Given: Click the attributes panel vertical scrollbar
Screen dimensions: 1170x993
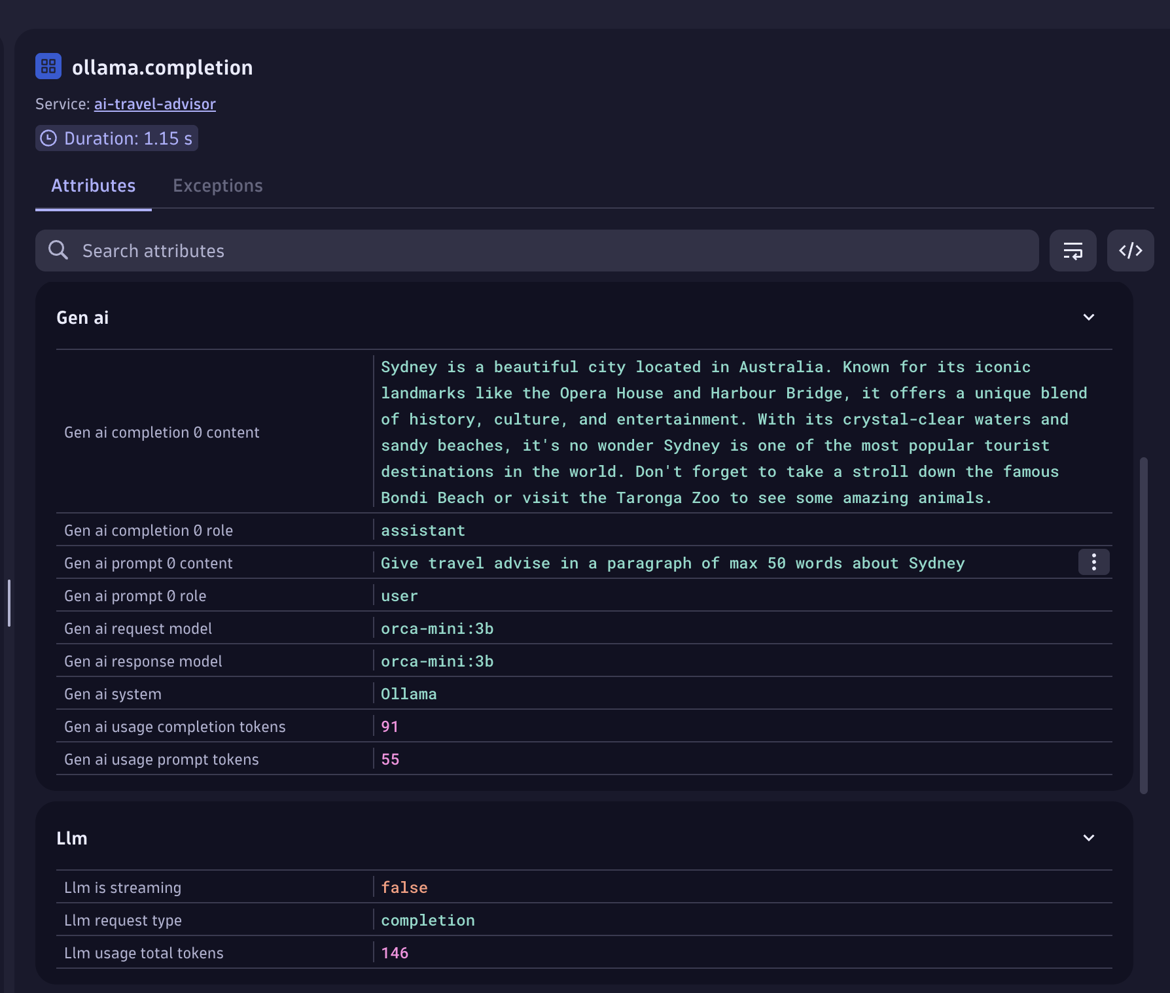Looking at the screenshot, I should pyautogui.click(x=1144, y=625).
